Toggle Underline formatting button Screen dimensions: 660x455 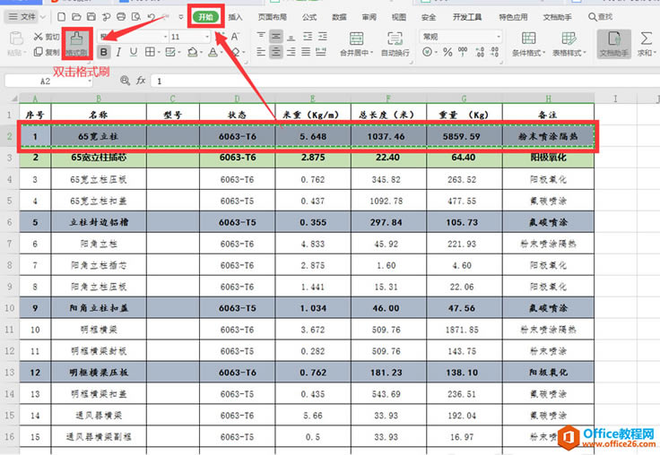point(134,53)
